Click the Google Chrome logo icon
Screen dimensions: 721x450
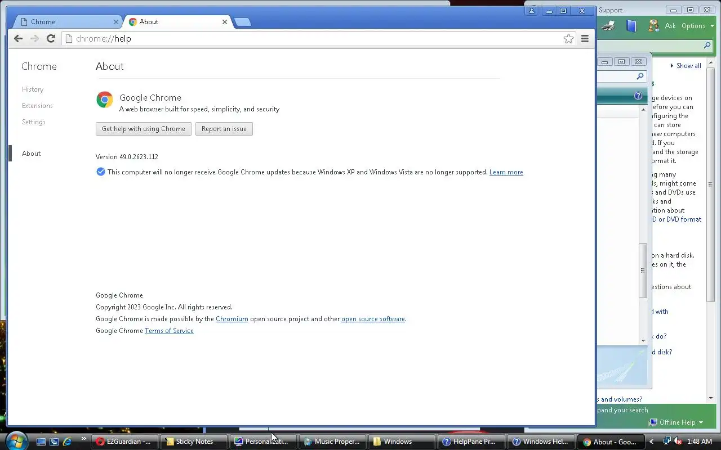[105, 100]
